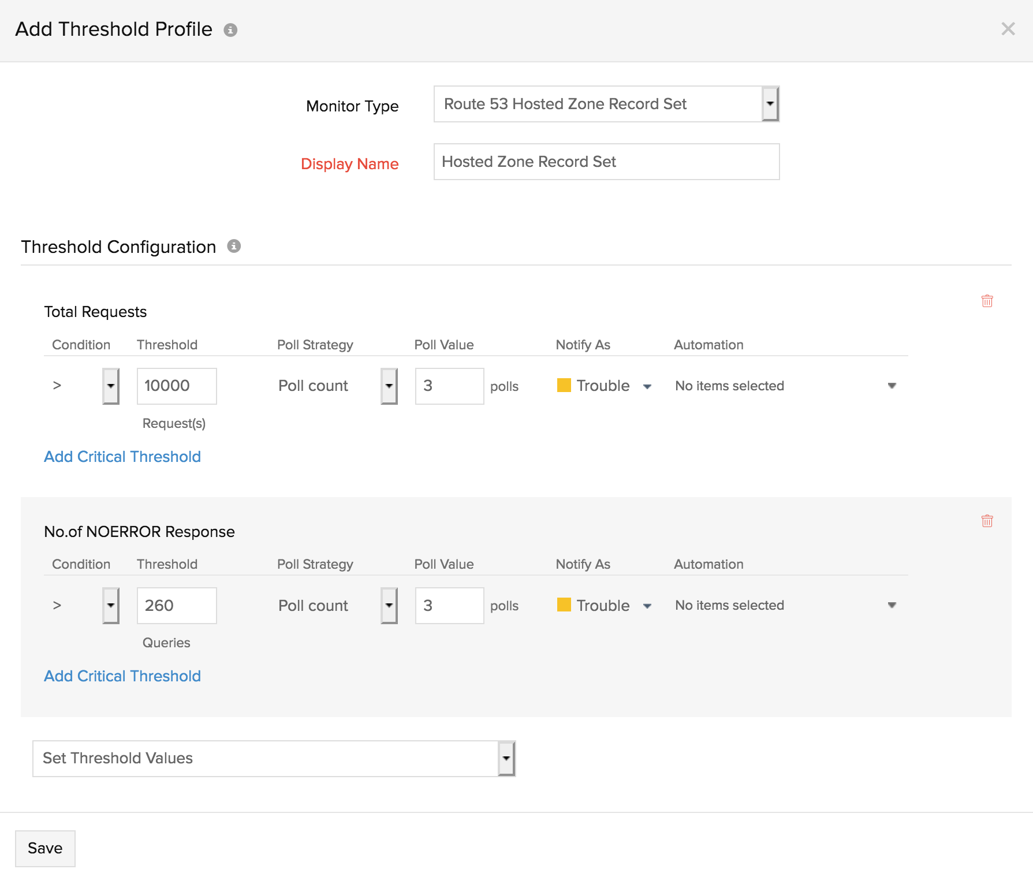Open Condition dropdown for NOERROR Response
Image resolution: width=1033 pixels, height=884 pixels.
(x=110, y=606)
